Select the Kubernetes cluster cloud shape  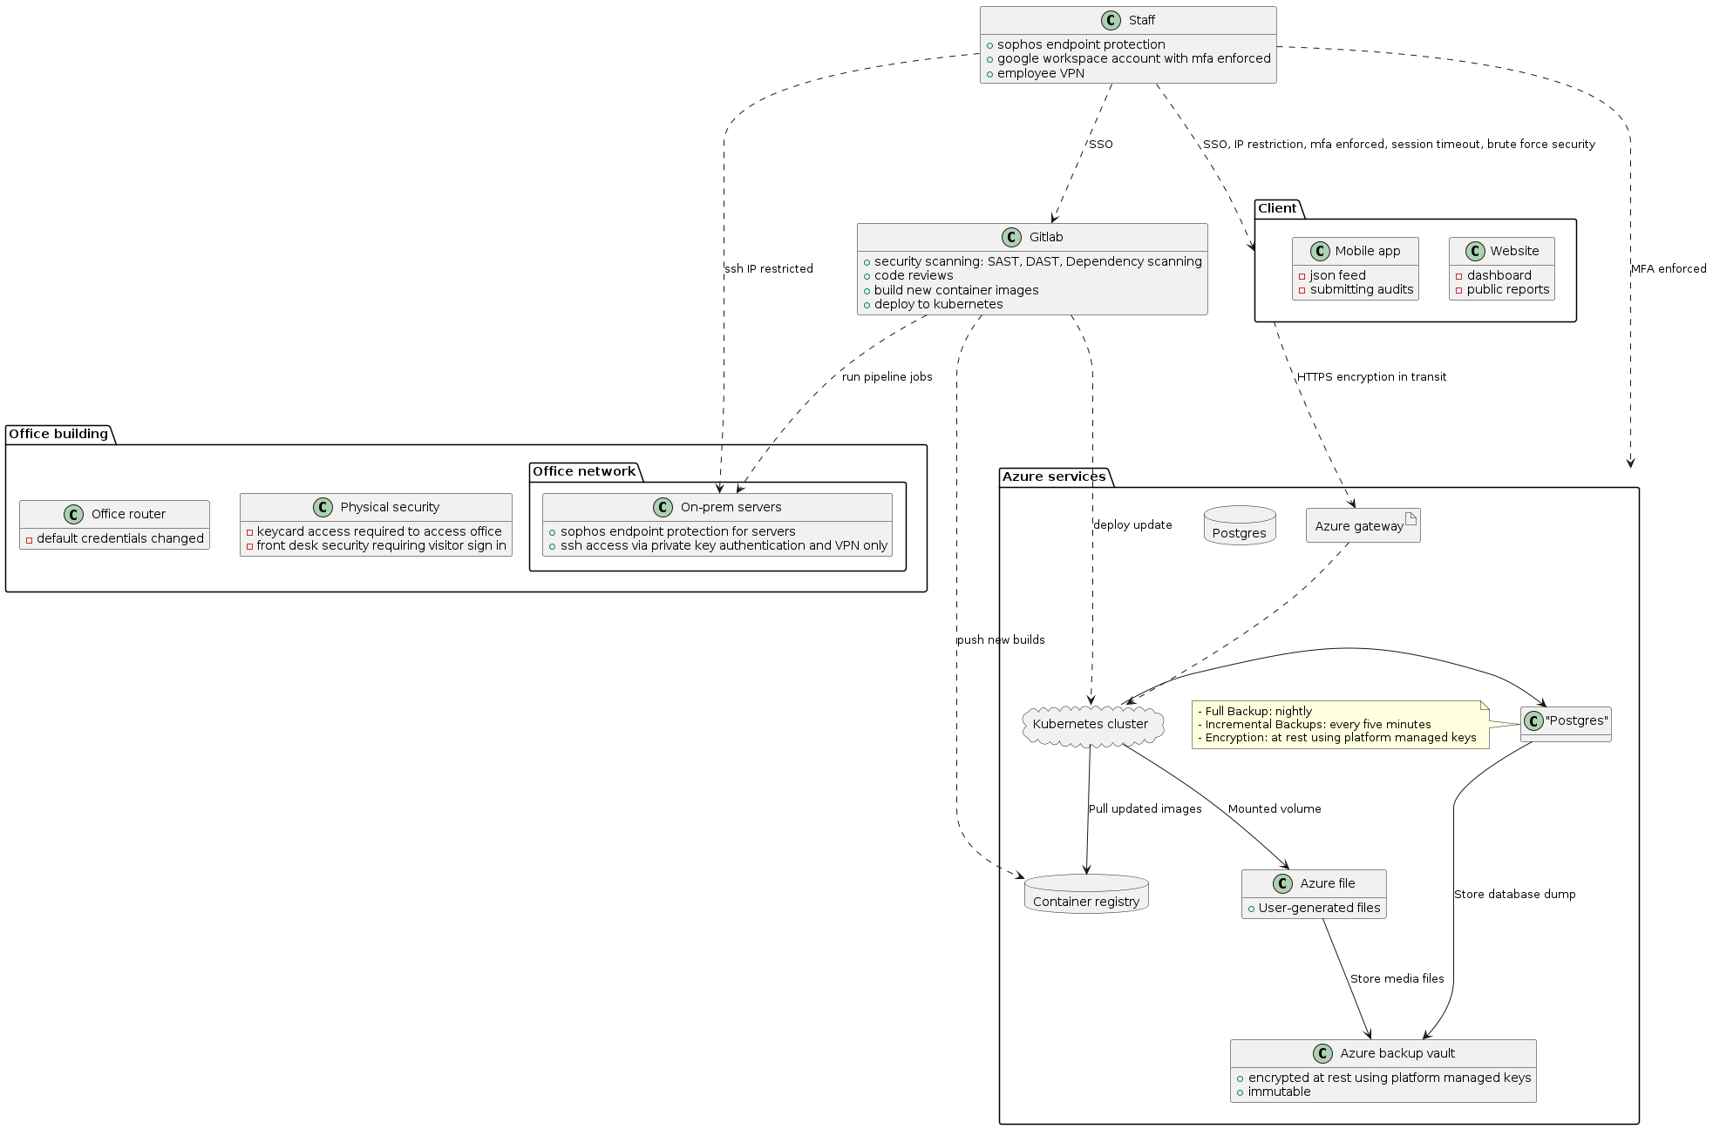1091,724
